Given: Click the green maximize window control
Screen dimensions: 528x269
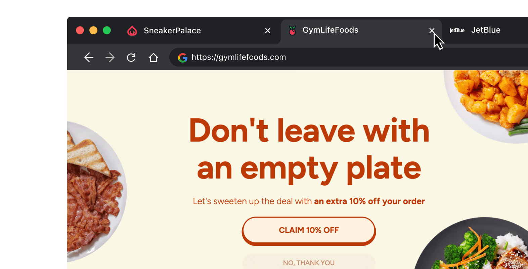Looking at the screenshot, I should [107, 30].
